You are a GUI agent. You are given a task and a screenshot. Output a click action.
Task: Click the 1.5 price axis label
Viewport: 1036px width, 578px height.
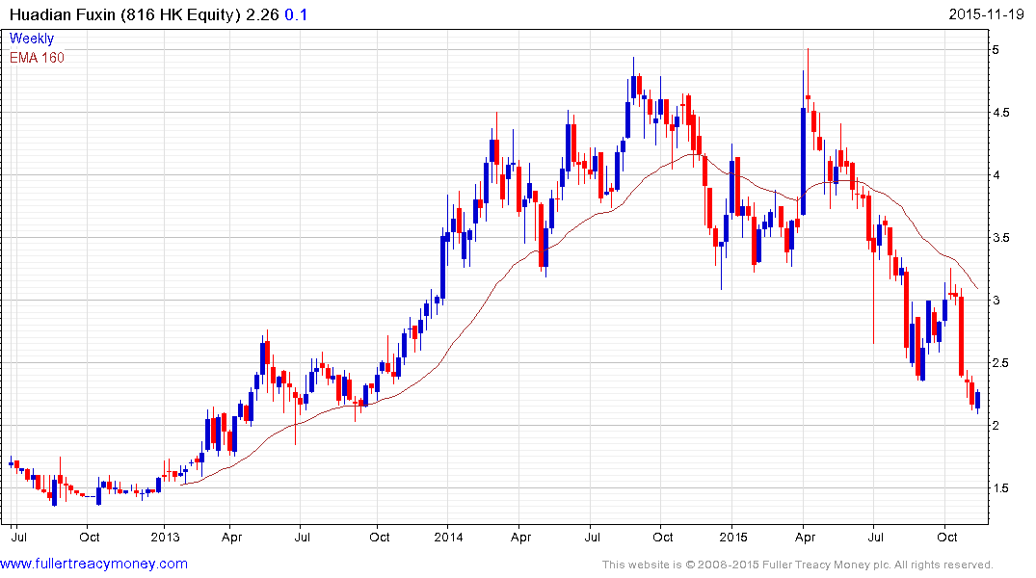click(x=1000, y=488)
